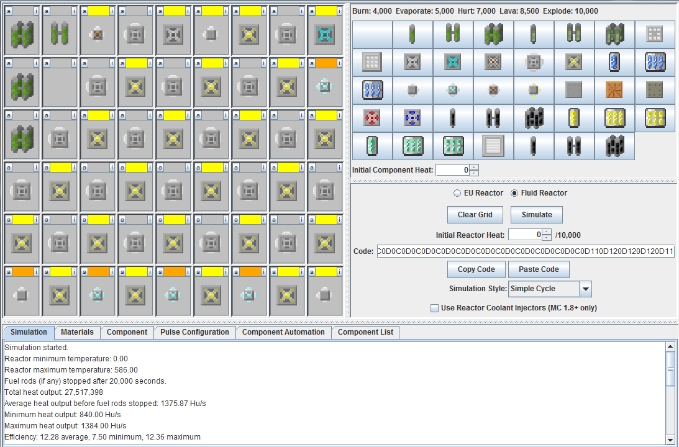Viewport: 679px width, 447px height.
Task: Select the iridium neutron reflector in the palette
Action: tap(493, 145)
